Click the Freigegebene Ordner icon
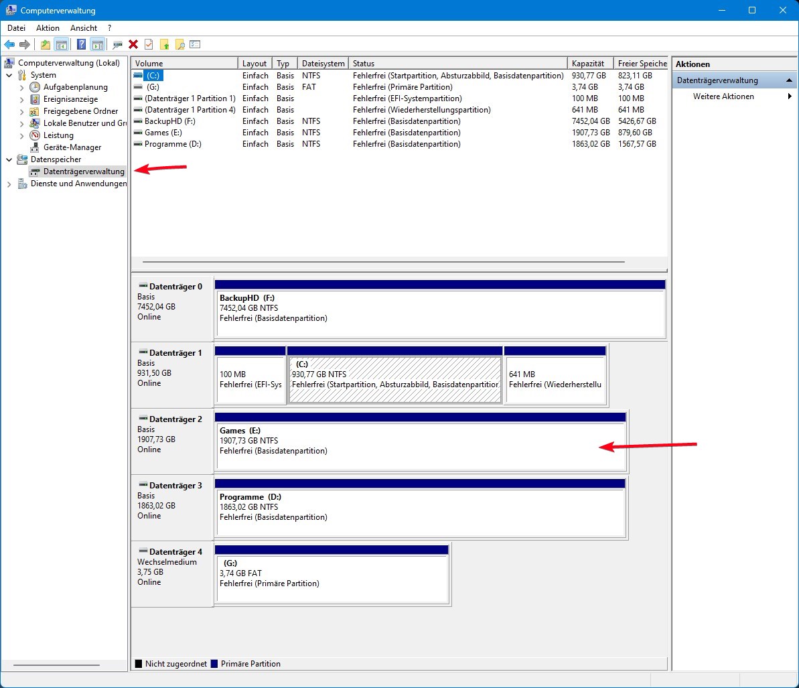This screenshot has height=688, width=799. (x=35, y=111)
